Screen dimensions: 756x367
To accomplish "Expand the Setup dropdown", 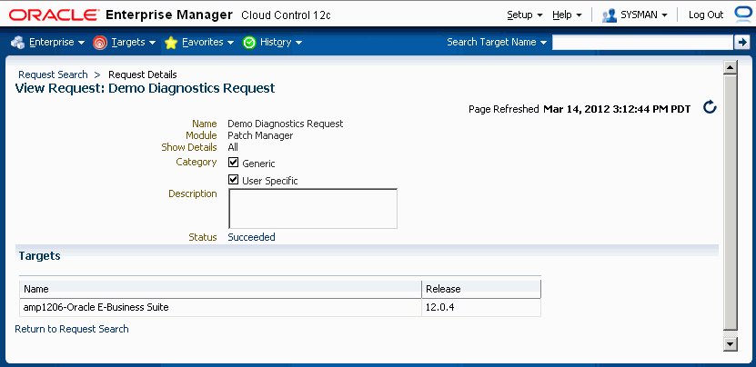I will coord(525,15).
